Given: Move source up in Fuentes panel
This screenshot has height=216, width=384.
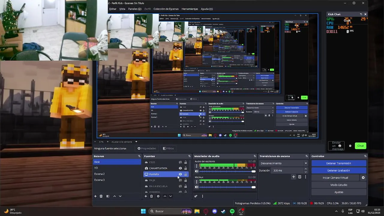Looking at the screenshot, I should pos(165,196).
